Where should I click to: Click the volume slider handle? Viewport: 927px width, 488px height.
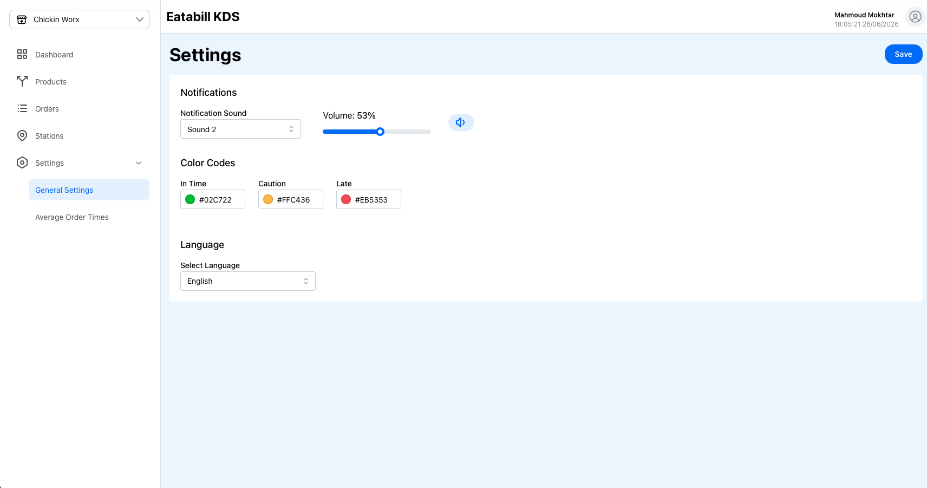point(380,132)
